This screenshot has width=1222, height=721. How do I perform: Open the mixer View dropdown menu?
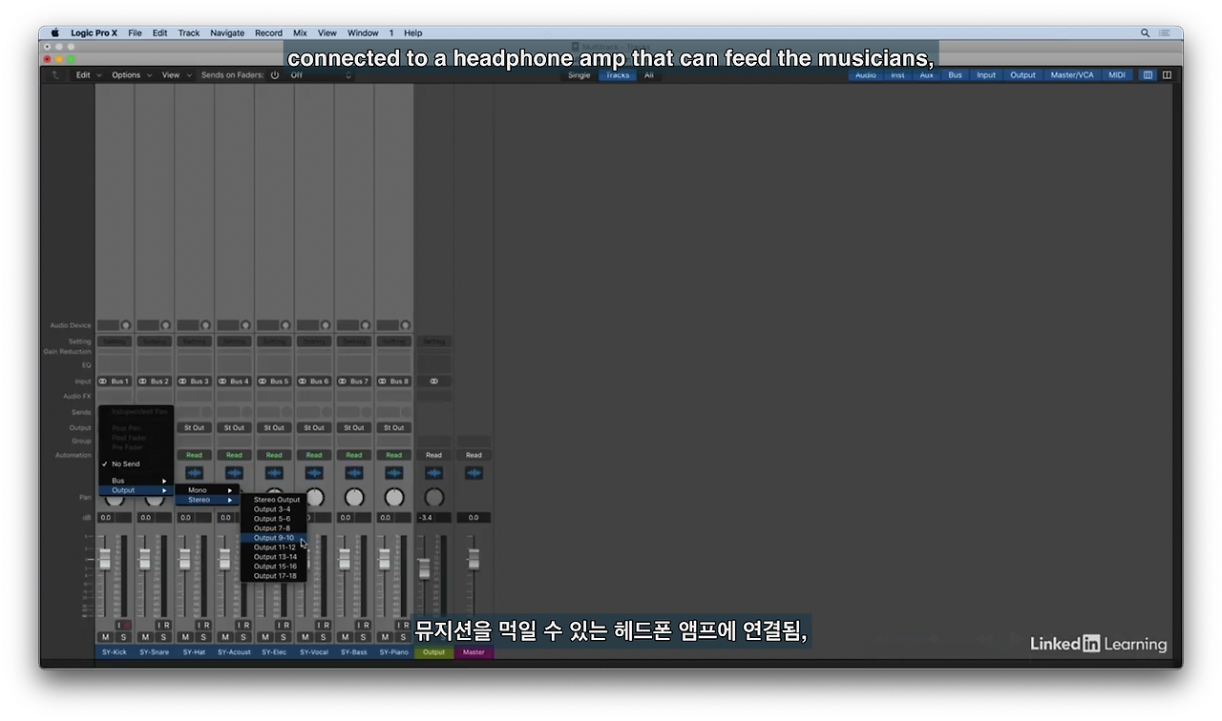click(x=176, y=74)
